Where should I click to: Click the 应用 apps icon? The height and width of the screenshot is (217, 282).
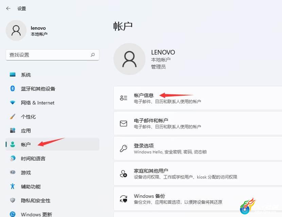click(13, 130)
